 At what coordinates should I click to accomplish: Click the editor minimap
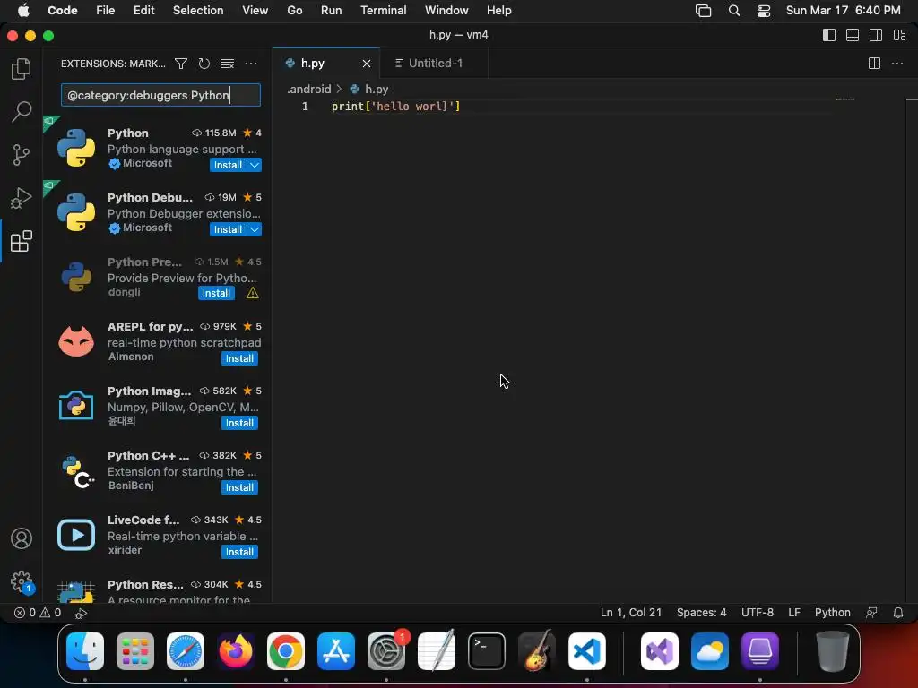845,99
